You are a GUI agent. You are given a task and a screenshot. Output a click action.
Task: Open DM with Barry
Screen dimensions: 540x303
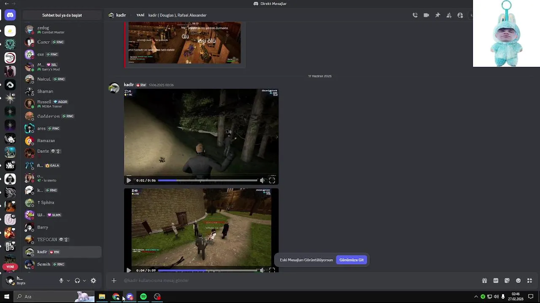coord(62,227)
